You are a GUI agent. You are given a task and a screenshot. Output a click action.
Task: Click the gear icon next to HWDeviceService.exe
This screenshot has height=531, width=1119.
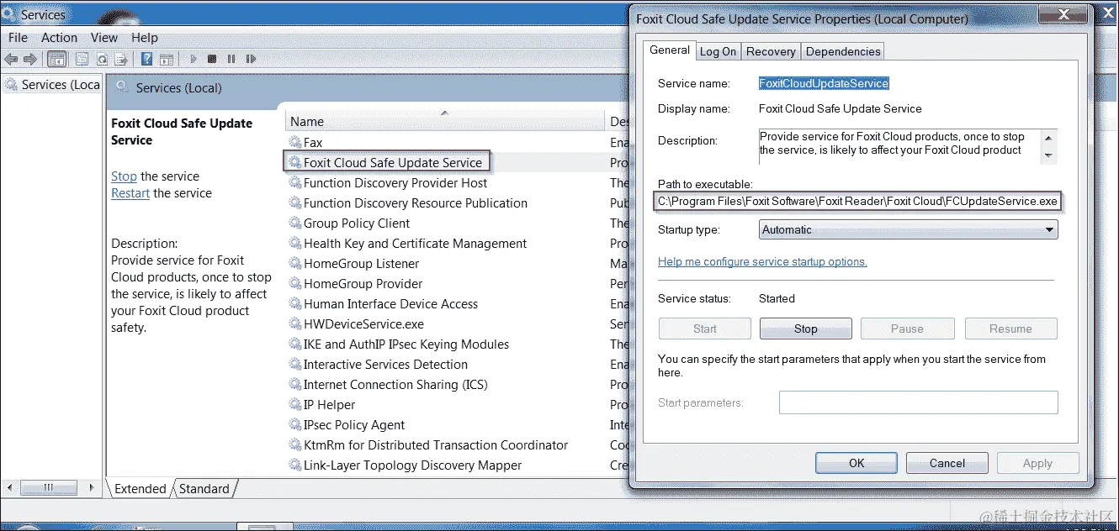[x=294, y=324]
